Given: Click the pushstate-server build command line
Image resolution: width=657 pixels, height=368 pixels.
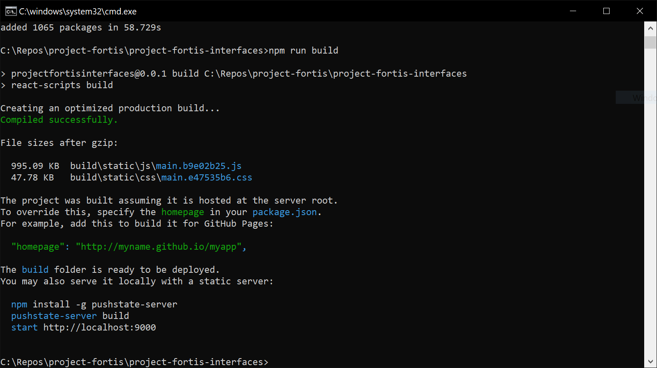Looking at the screenshot, I should [x=70, y=316].
